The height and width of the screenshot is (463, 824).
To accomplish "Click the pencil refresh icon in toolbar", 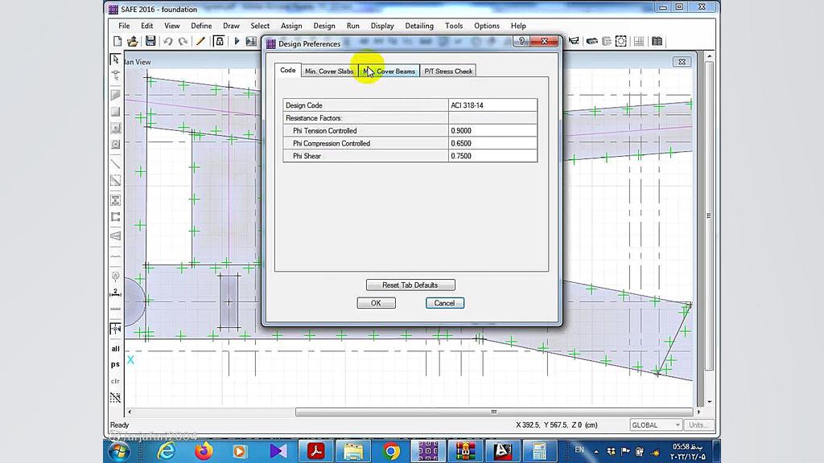I will [200, 41].
